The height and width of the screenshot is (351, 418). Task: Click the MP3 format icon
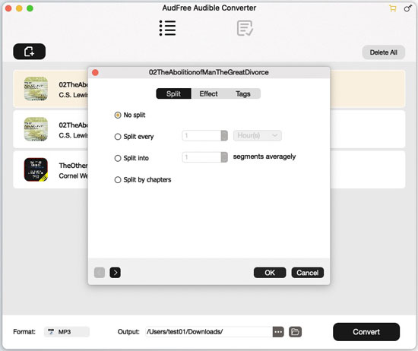tap(51, 332)
